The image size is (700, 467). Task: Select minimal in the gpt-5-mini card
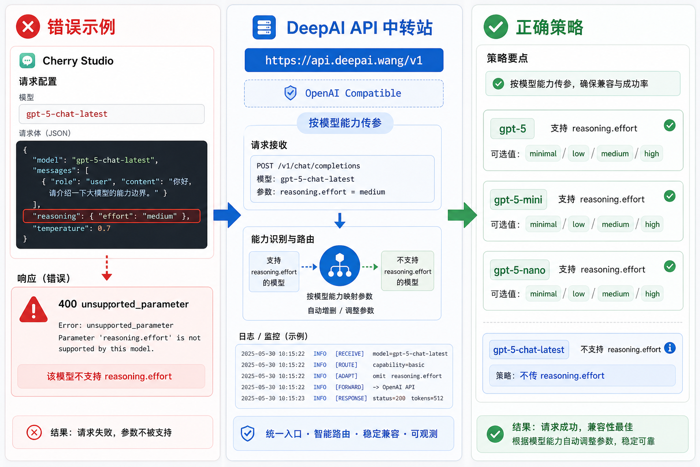coord(543,224)
